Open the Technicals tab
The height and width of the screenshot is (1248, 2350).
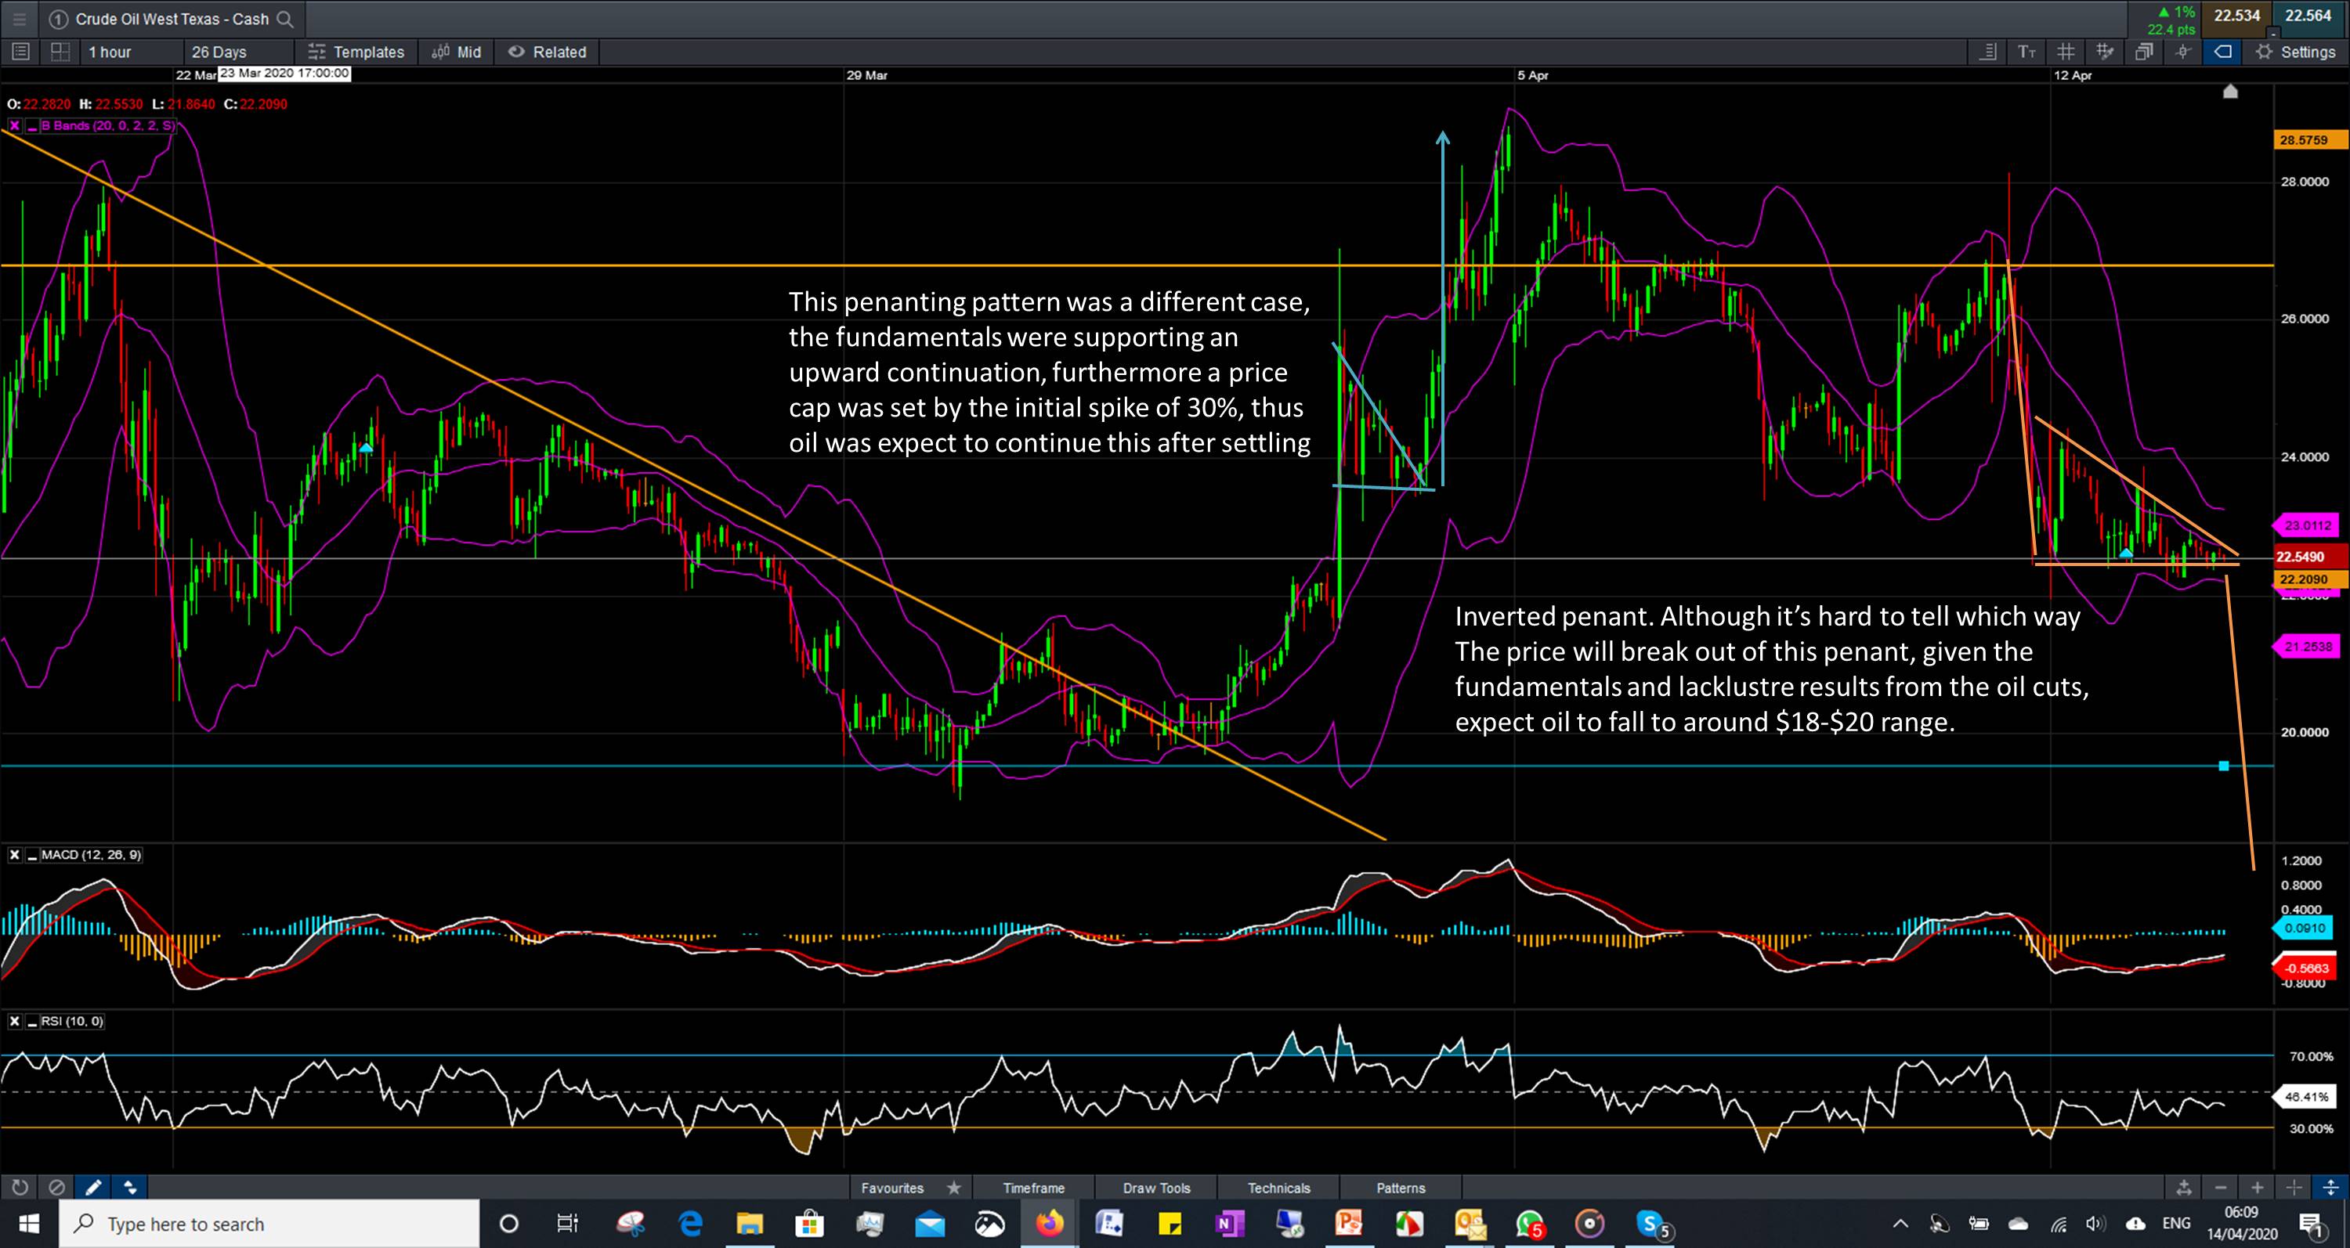point(1278,1187)
